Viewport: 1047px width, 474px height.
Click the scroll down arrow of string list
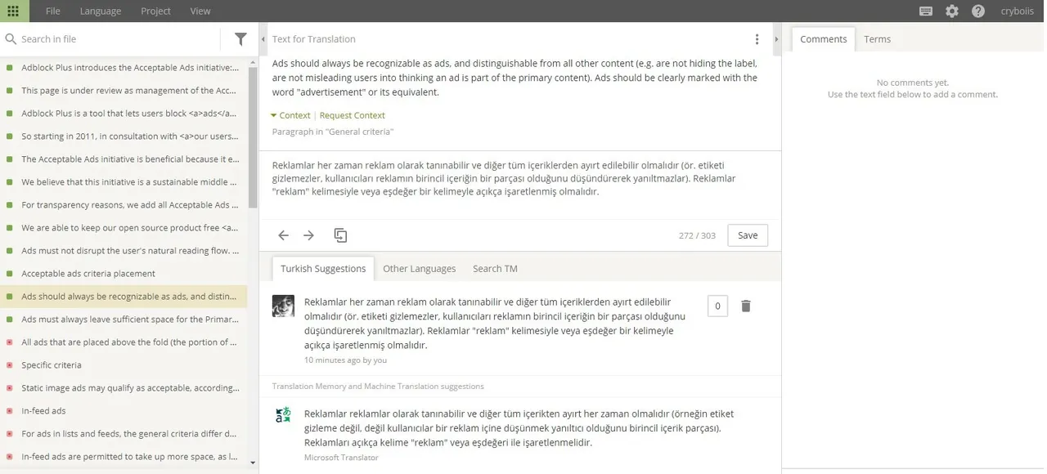[253, 463]
